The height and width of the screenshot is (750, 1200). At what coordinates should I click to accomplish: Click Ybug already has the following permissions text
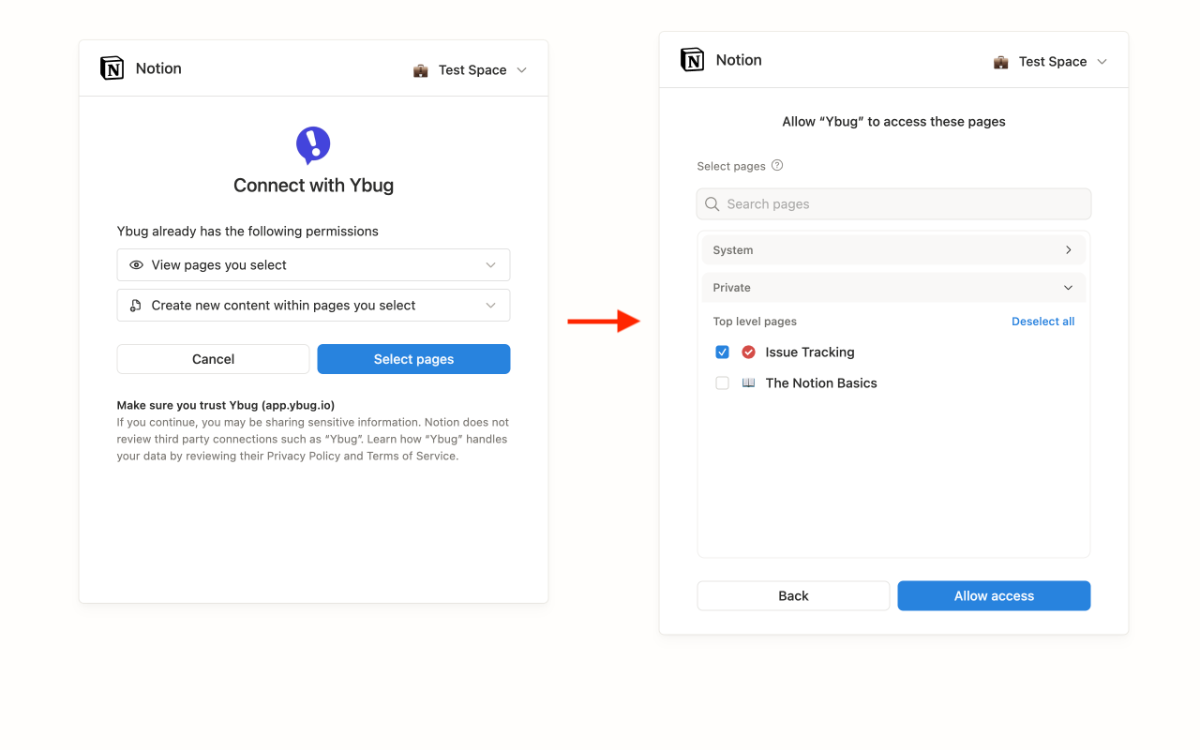click(247, 231)
